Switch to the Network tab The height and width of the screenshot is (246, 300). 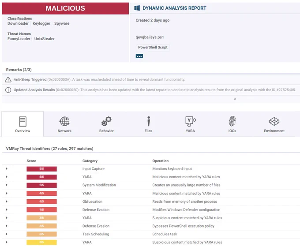click(64, 124)
